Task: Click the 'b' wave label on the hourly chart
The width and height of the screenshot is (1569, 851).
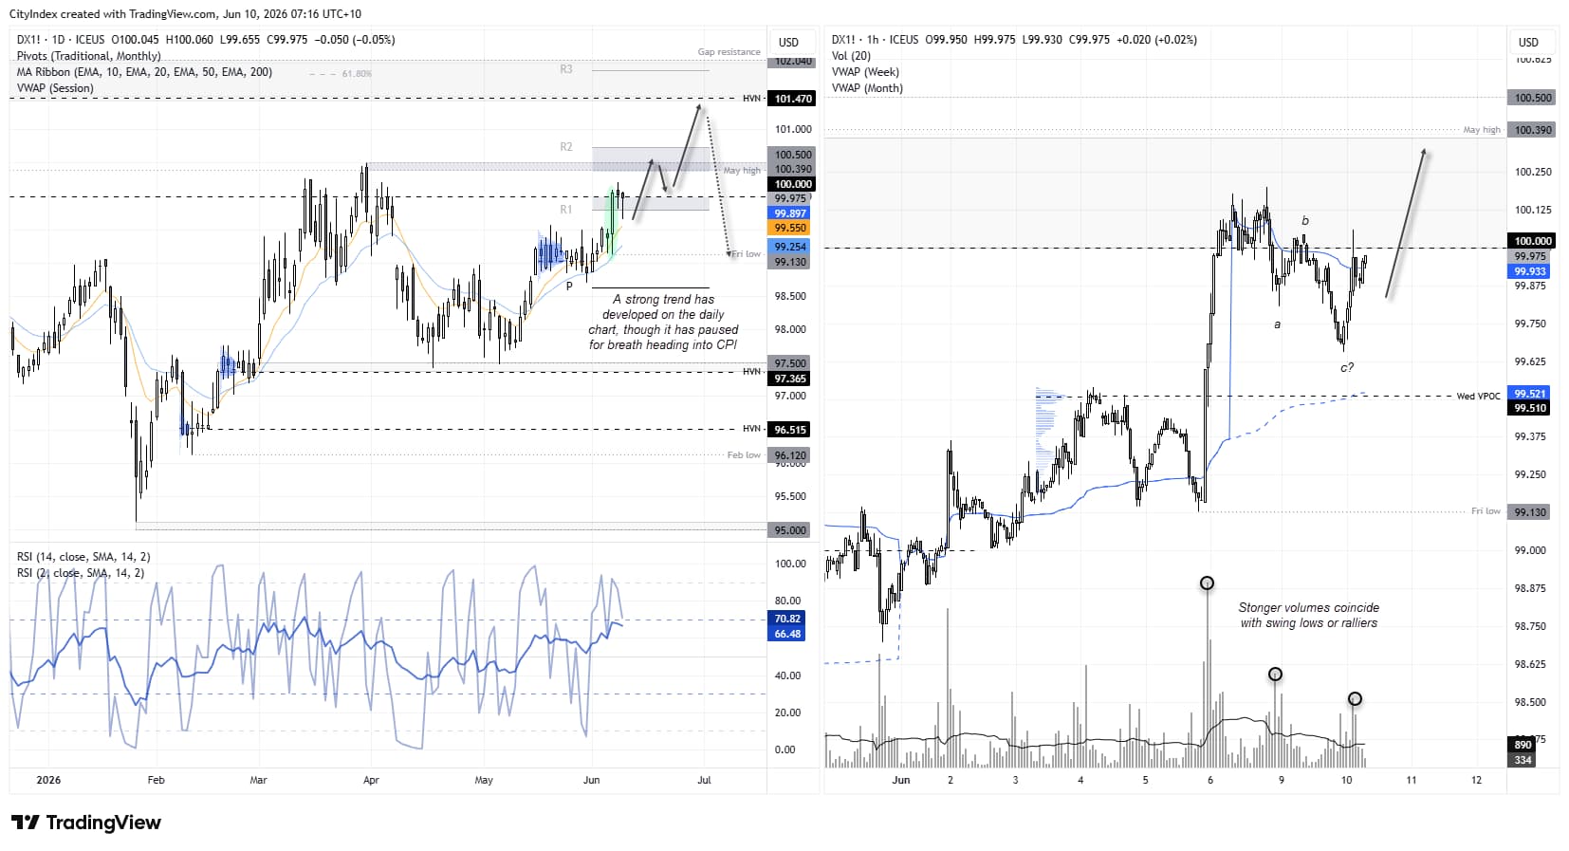Action: (1305, 220)
